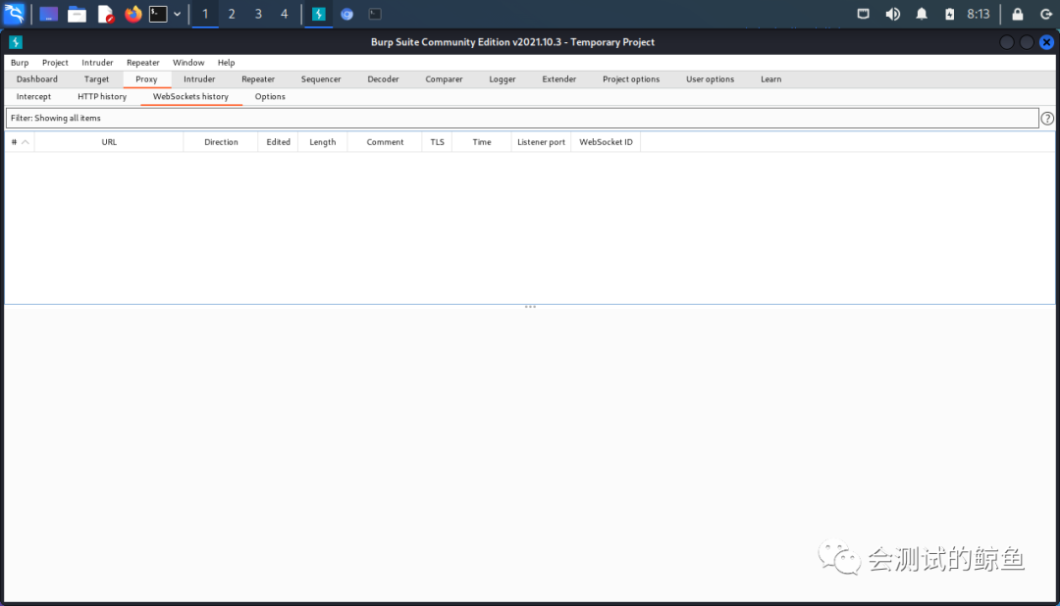This screenshot has width=1060, height=606.
Task: Switch to the Comparer tab
Action: pos(445,79)
